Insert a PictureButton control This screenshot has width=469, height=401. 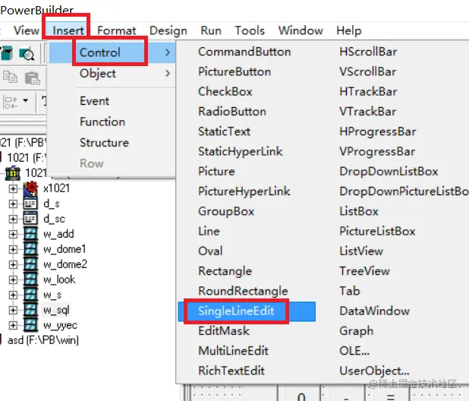click(234, 71)
